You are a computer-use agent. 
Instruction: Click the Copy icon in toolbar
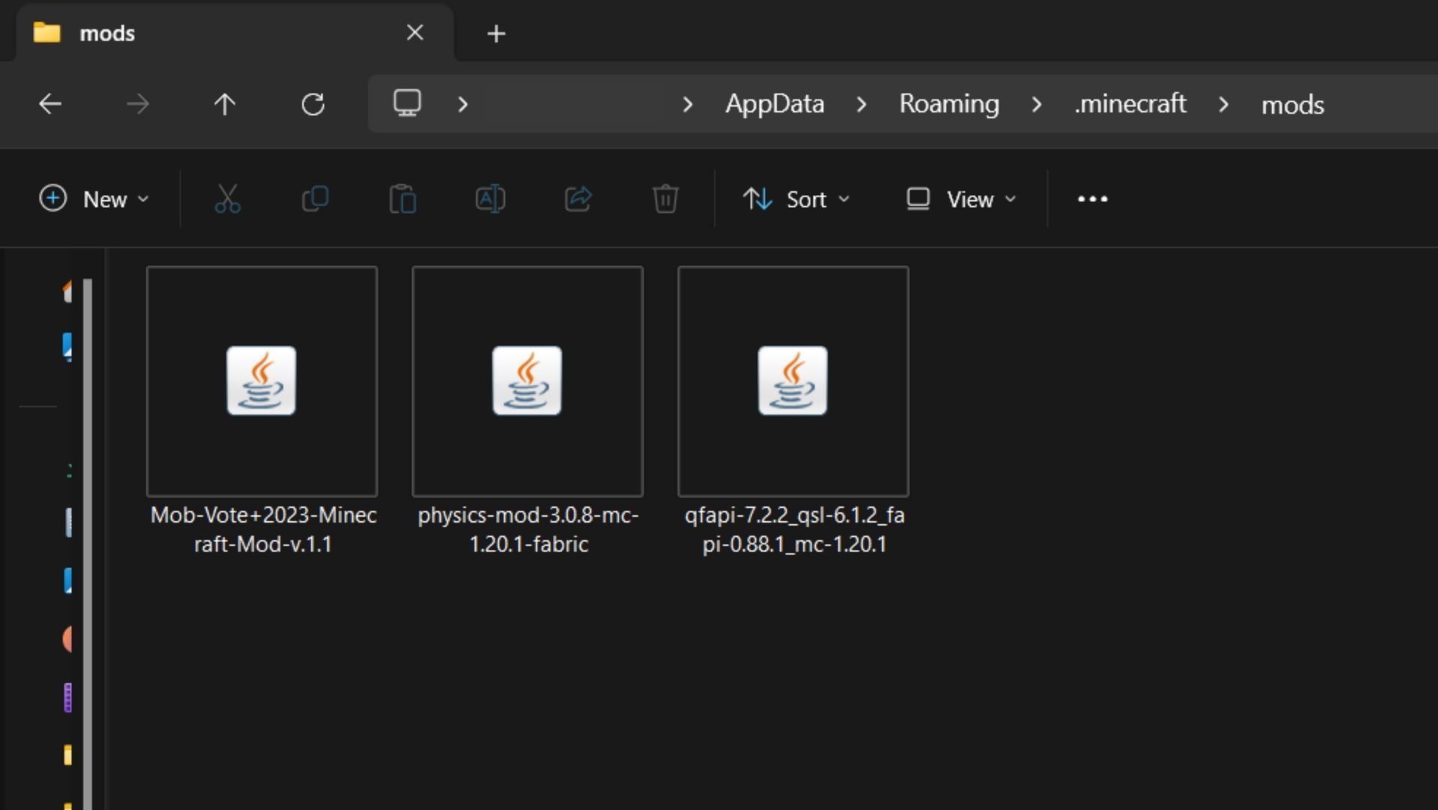pos(315,199)
